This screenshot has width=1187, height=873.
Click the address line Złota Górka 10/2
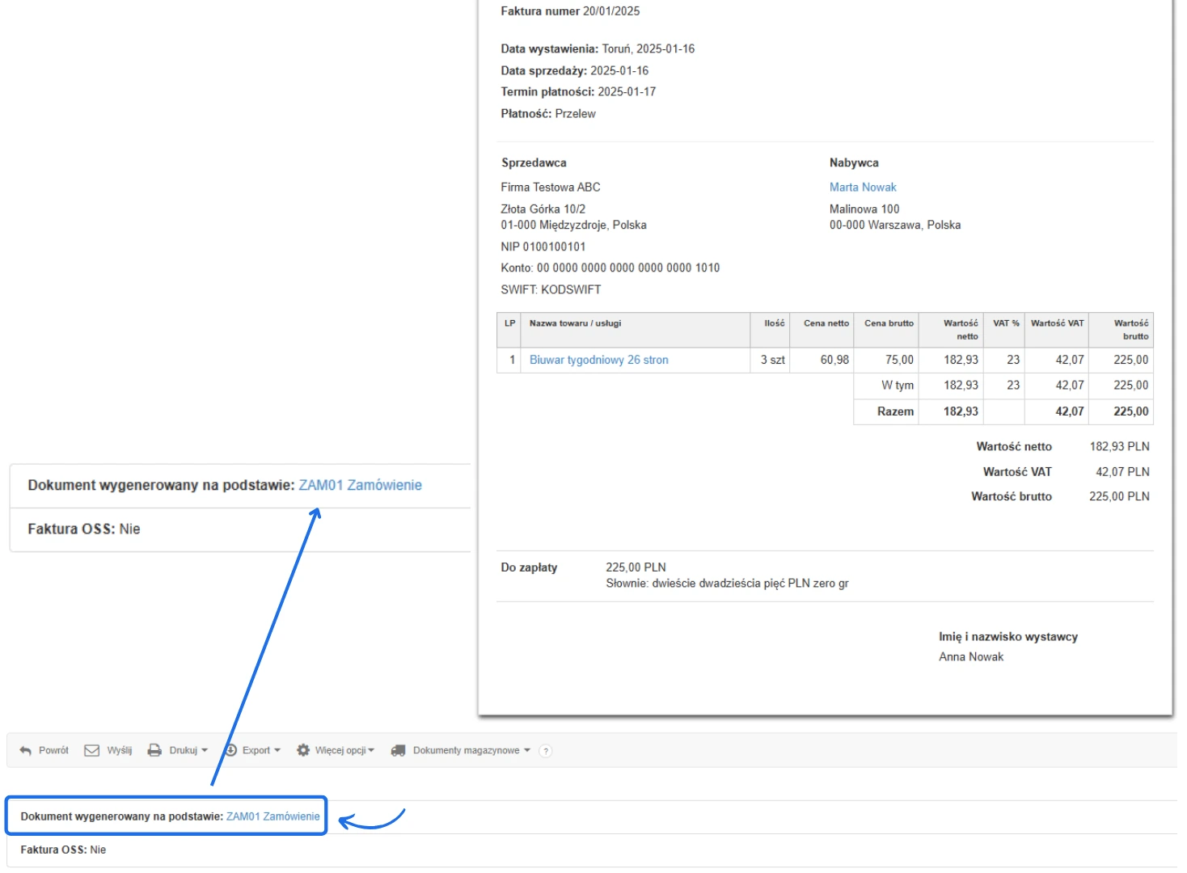543,209
